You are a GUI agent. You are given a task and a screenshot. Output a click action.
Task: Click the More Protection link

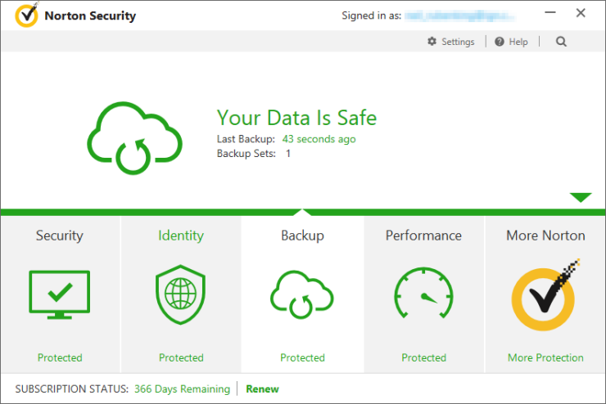pyautogui.click(x=545, y=357)
